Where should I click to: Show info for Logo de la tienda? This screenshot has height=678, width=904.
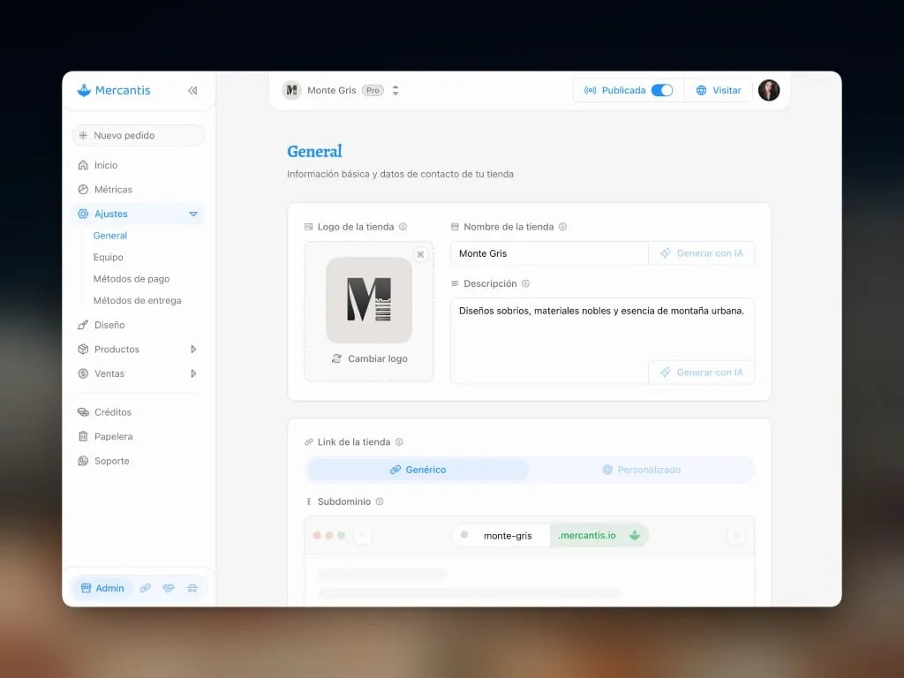click(403, 227)
